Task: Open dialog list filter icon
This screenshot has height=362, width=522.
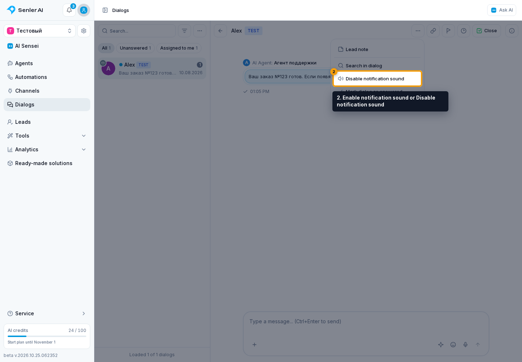Action: 185,31
